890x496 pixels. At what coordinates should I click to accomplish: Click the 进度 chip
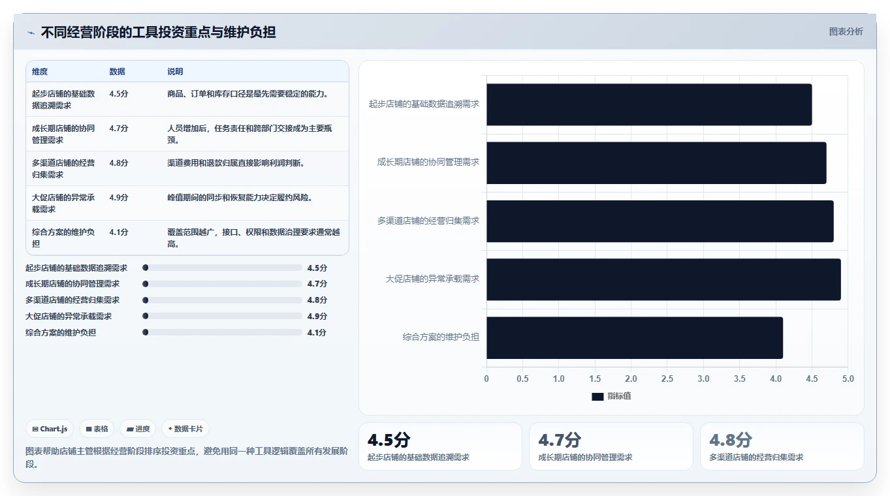tap(138, 429)
